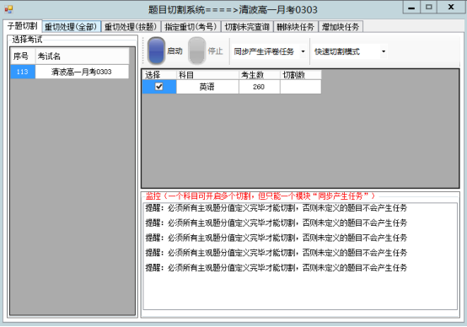Switch to the 重切处理(全部) tab
This screenshot has width=467, height=327.
[71, 27]
